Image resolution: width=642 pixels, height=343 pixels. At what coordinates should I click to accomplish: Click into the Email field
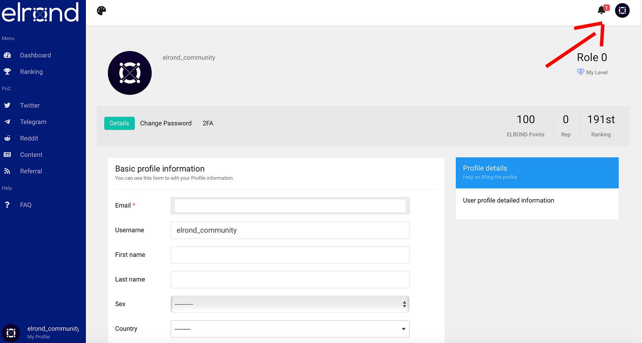(x=290, y=206)
